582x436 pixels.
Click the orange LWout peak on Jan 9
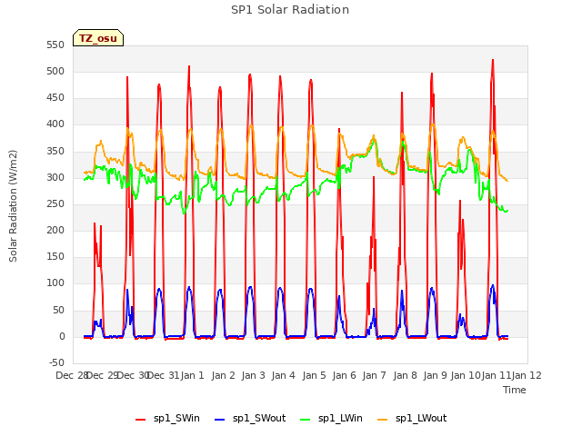[433, 125]
